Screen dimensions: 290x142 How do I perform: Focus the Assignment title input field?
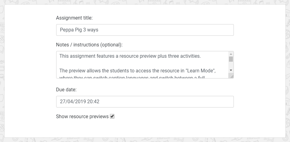click(145, 30)
